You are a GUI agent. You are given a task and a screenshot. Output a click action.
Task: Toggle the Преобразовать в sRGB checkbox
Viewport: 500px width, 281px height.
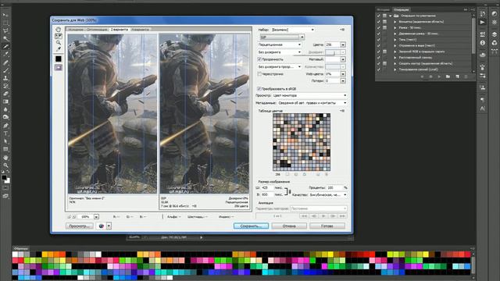pyautogui.click(x=259, y=88)
